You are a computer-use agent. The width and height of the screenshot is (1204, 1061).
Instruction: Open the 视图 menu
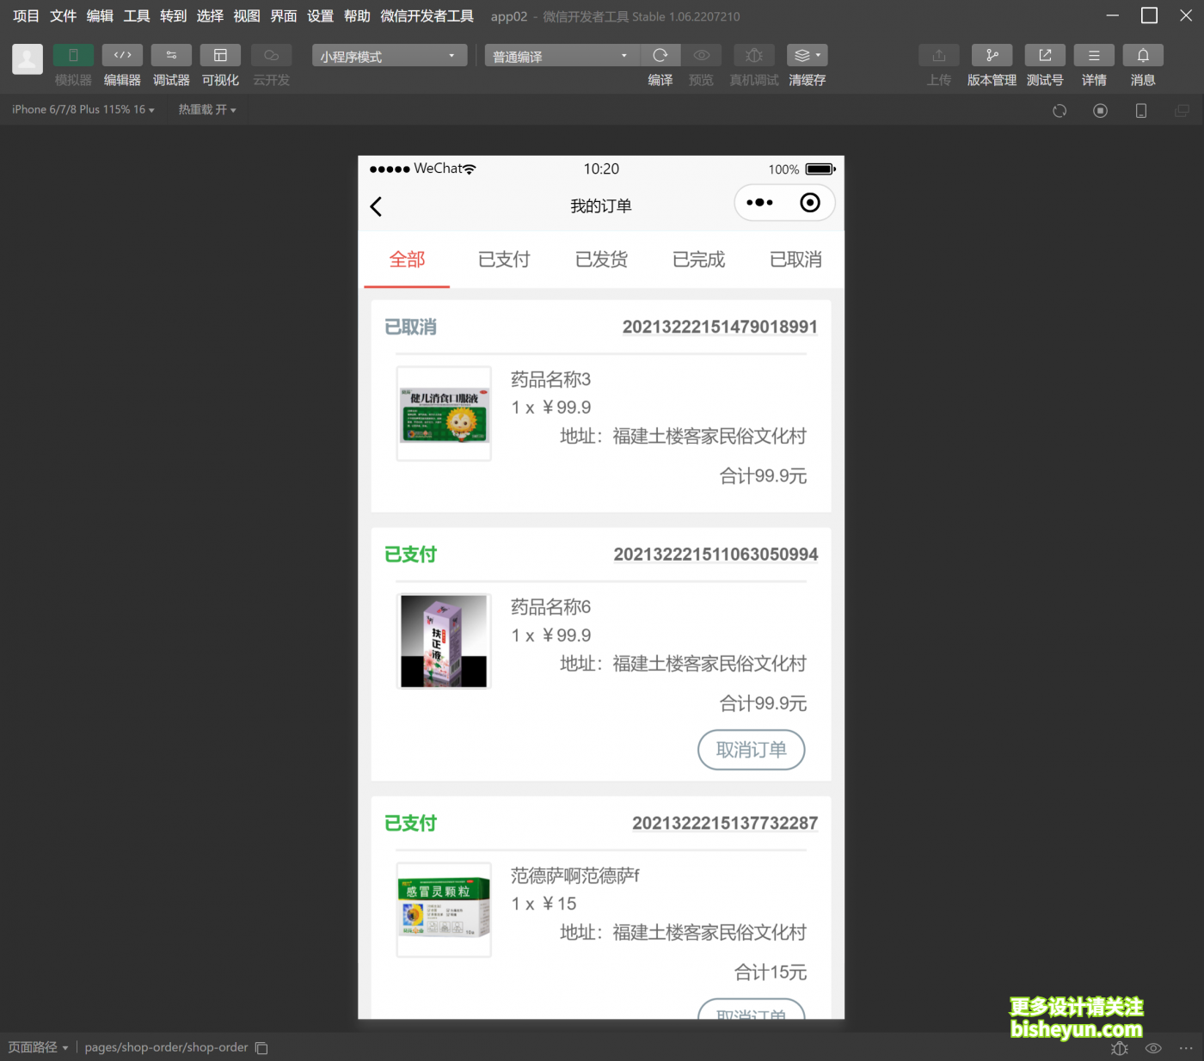point(247,16)
